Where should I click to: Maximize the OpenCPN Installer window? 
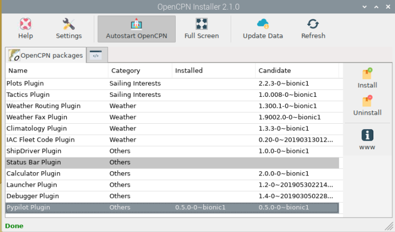pyautogui.click(x=376, y=7)
